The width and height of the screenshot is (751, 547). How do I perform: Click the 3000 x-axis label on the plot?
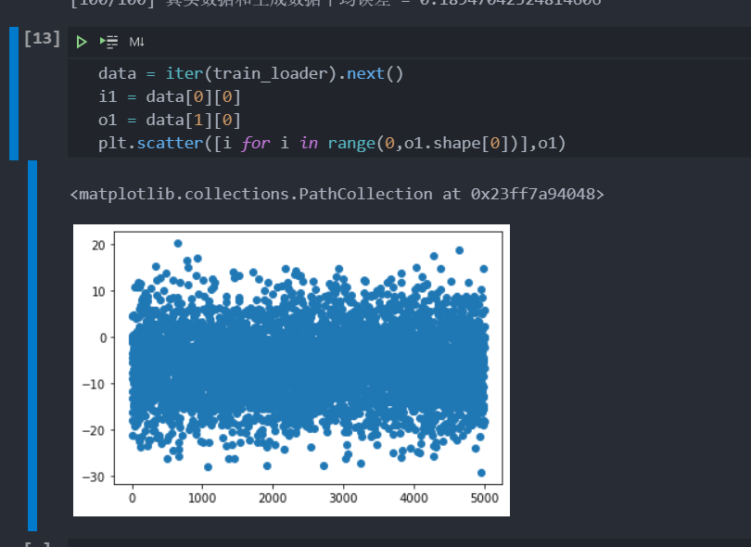click(343, 498)
